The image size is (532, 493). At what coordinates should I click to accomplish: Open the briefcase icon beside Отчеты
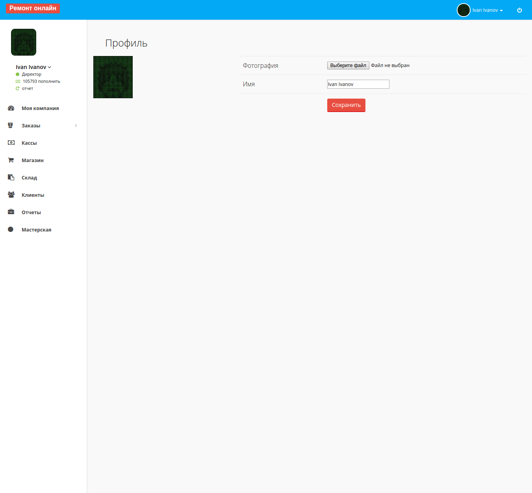coord(11,212)
